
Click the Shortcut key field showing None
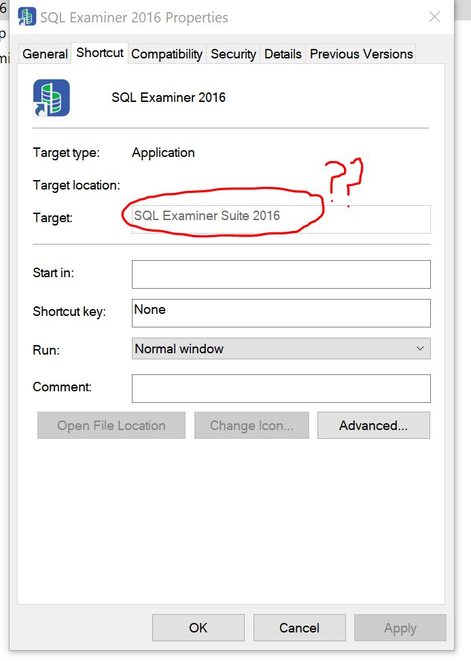click(x=281, y=312)
